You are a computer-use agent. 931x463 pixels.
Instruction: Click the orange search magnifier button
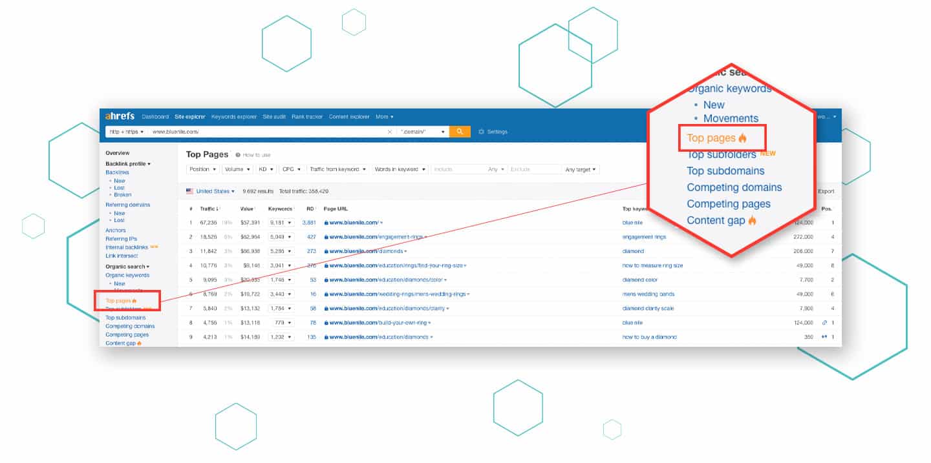(460, 132)
